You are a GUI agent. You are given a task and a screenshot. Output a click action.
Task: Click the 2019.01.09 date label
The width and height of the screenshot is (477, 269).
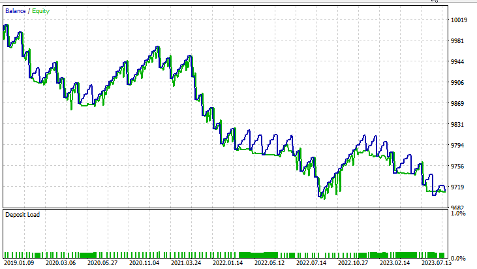[19, 263]
